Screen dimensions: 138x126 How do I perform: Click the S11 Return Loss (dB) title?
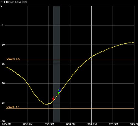coord(14,2)
